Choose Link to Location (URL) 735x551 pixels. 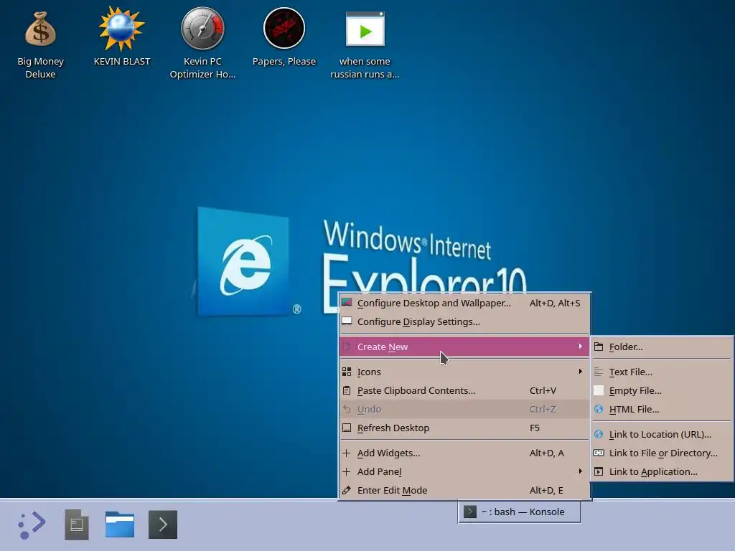pyautogui.click(x=661, y=434)
